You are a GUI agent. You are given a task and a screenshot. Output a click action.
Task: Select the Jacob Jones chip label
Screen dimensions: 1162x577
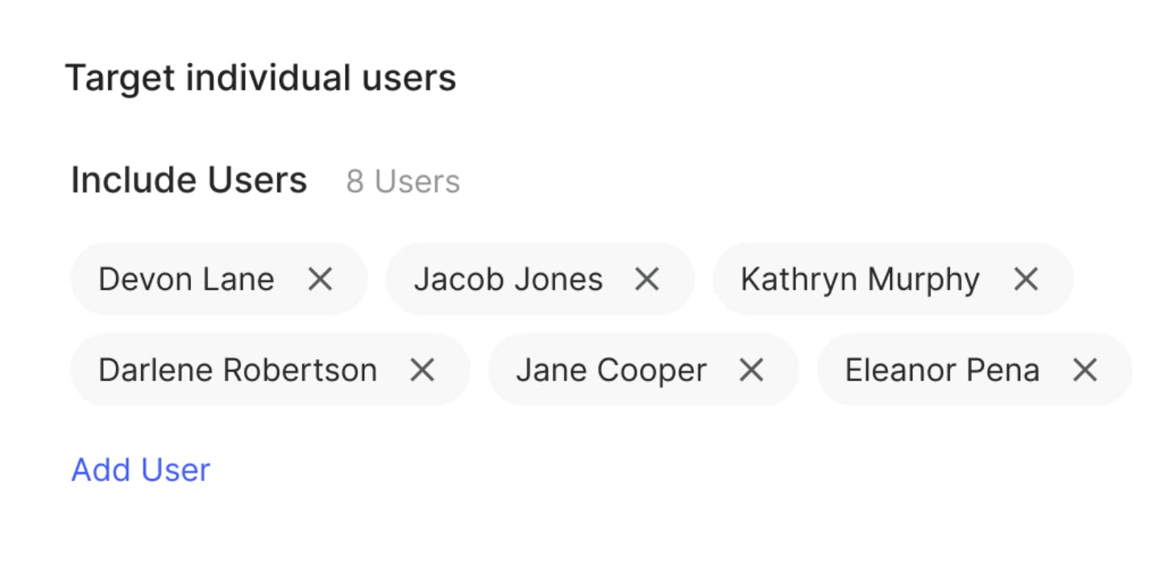pyautogui.click(x=508, y=280)
